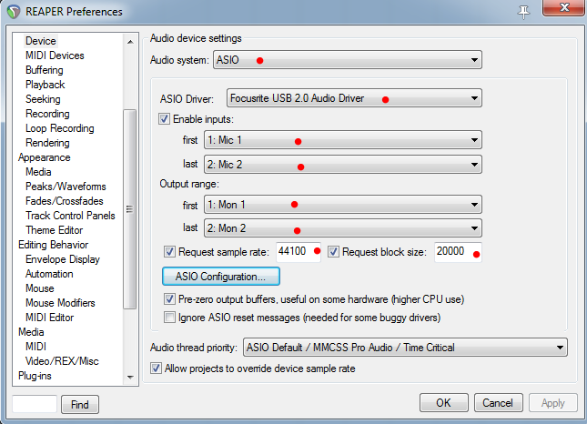587x424 pixels.
Task: Click the preferences search input field
Action: [x=35, y=404]
